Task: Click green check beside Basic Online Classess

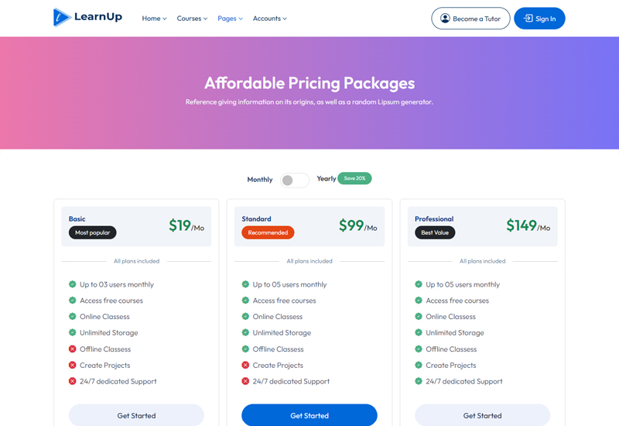Action: [73, 317]
